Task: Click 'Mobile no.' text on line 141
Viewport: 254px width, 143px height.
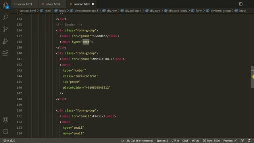Action: (x=101, y=59)
